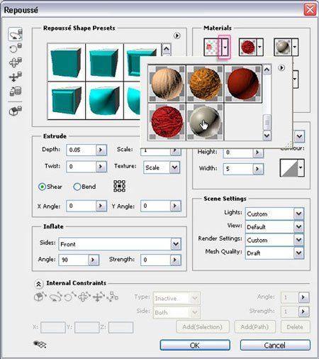Open the first Materials dropdown arrow
The width and height of the screenshot is (319, 359).
pos(225,48)
